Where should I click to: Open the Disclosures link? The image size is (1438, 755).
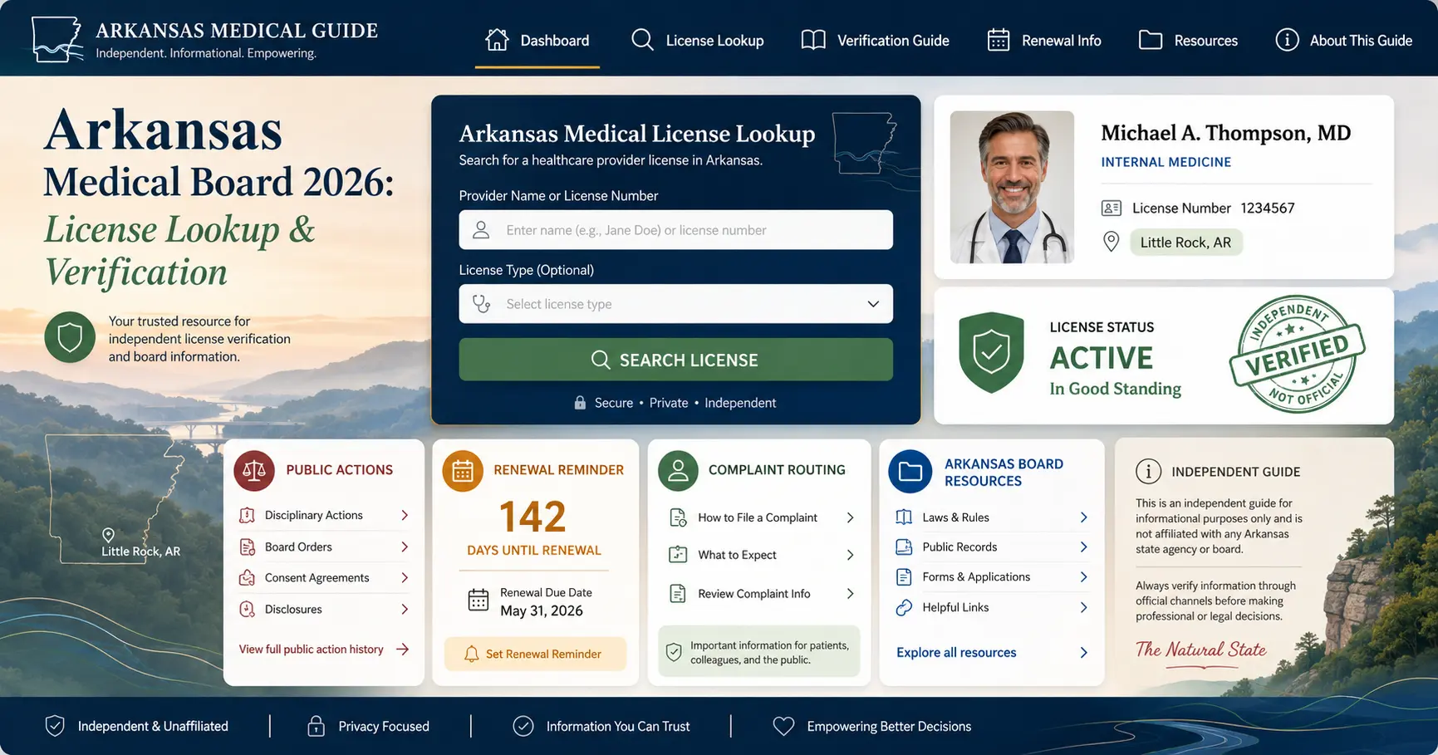pos(324,609)
